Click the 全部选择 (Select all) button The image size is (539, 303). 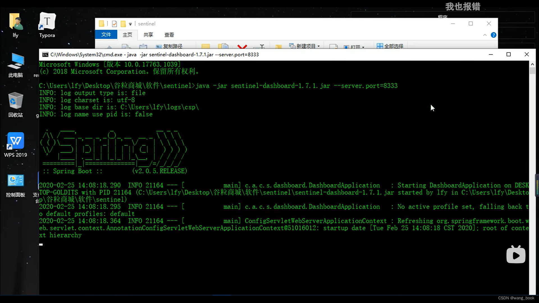390,46
